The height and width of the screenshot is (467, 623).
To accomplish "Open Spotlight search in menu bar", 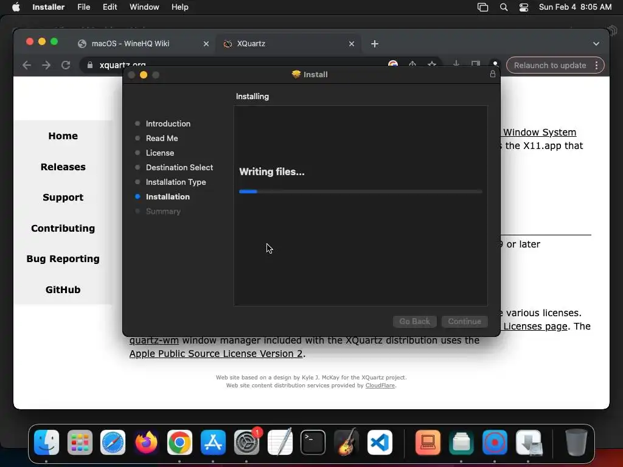I will pyautogui.click(x=503, y=7).
